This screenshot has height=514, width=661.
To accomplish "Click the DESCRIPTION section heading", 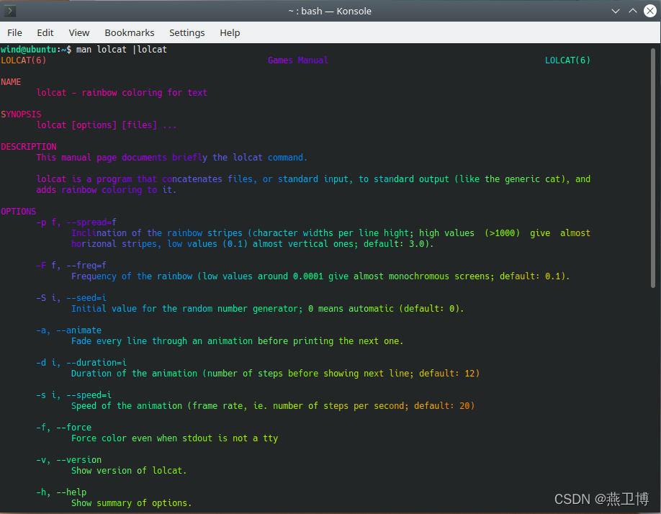I will [28, 147].
